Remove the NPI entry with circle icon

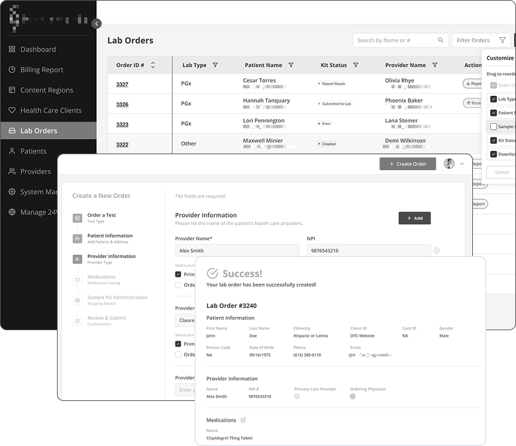click(x=437, y=251)
